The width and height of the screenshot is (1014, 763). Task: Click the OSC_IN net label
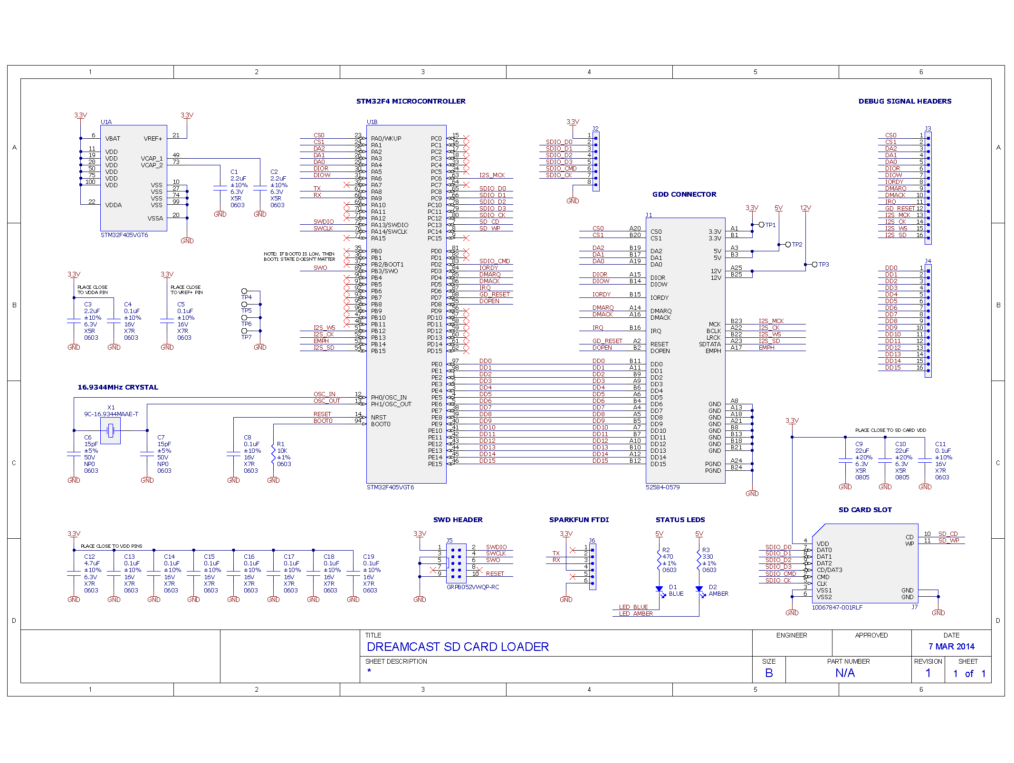click(x=324, y=394)
